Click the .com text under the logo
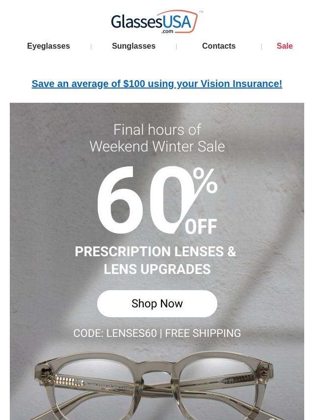 tap(167, 31)
